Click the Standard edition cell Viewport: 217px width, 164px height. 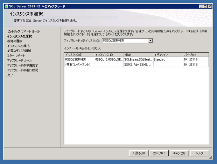pos(168,59)
